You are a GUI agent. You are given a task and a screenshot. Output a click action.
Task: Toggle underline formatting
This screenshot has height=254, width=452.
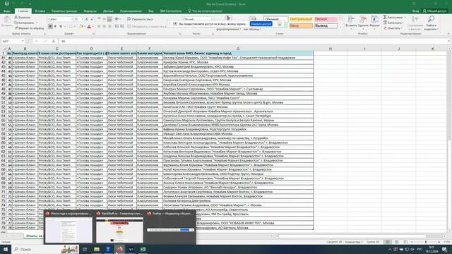tap(61, 27)
